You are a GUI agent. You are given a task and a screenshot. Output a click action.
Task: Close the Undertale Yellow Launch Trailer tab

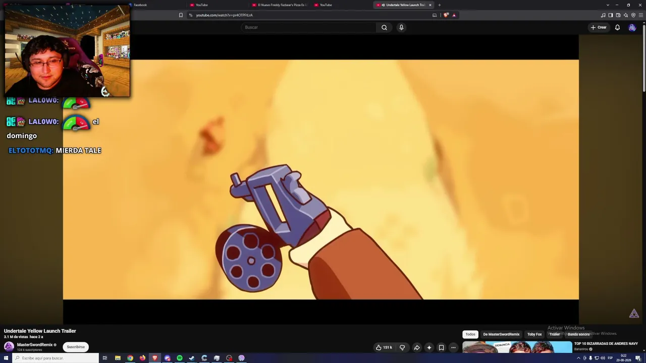(x=430, y=5)
